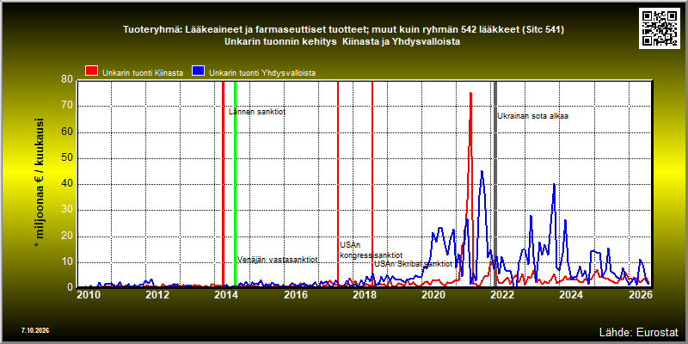Click y-axis value 70

pos(67,106)
